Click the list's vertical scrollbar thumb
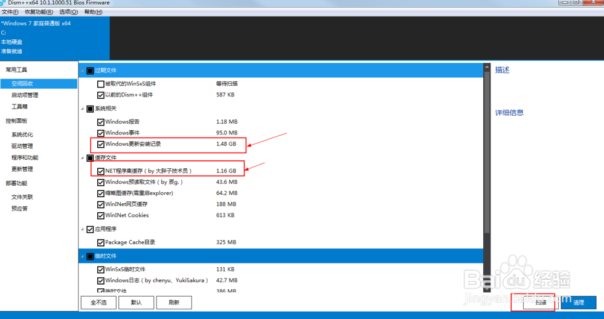This screenshot has width=604, height=319. click(x=487, y=152)
